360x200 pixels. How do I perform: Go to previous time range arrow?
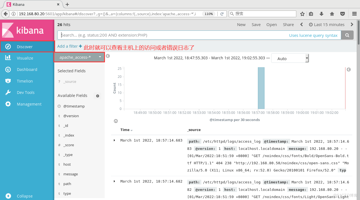point(302,24)
